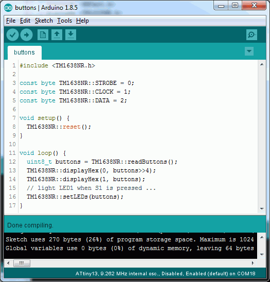Click the console horizontal scrollbar thumb

[x=22, y=263]
